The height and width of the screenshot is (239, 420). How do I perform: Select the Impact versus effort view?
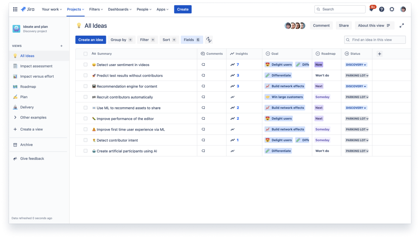37,77
